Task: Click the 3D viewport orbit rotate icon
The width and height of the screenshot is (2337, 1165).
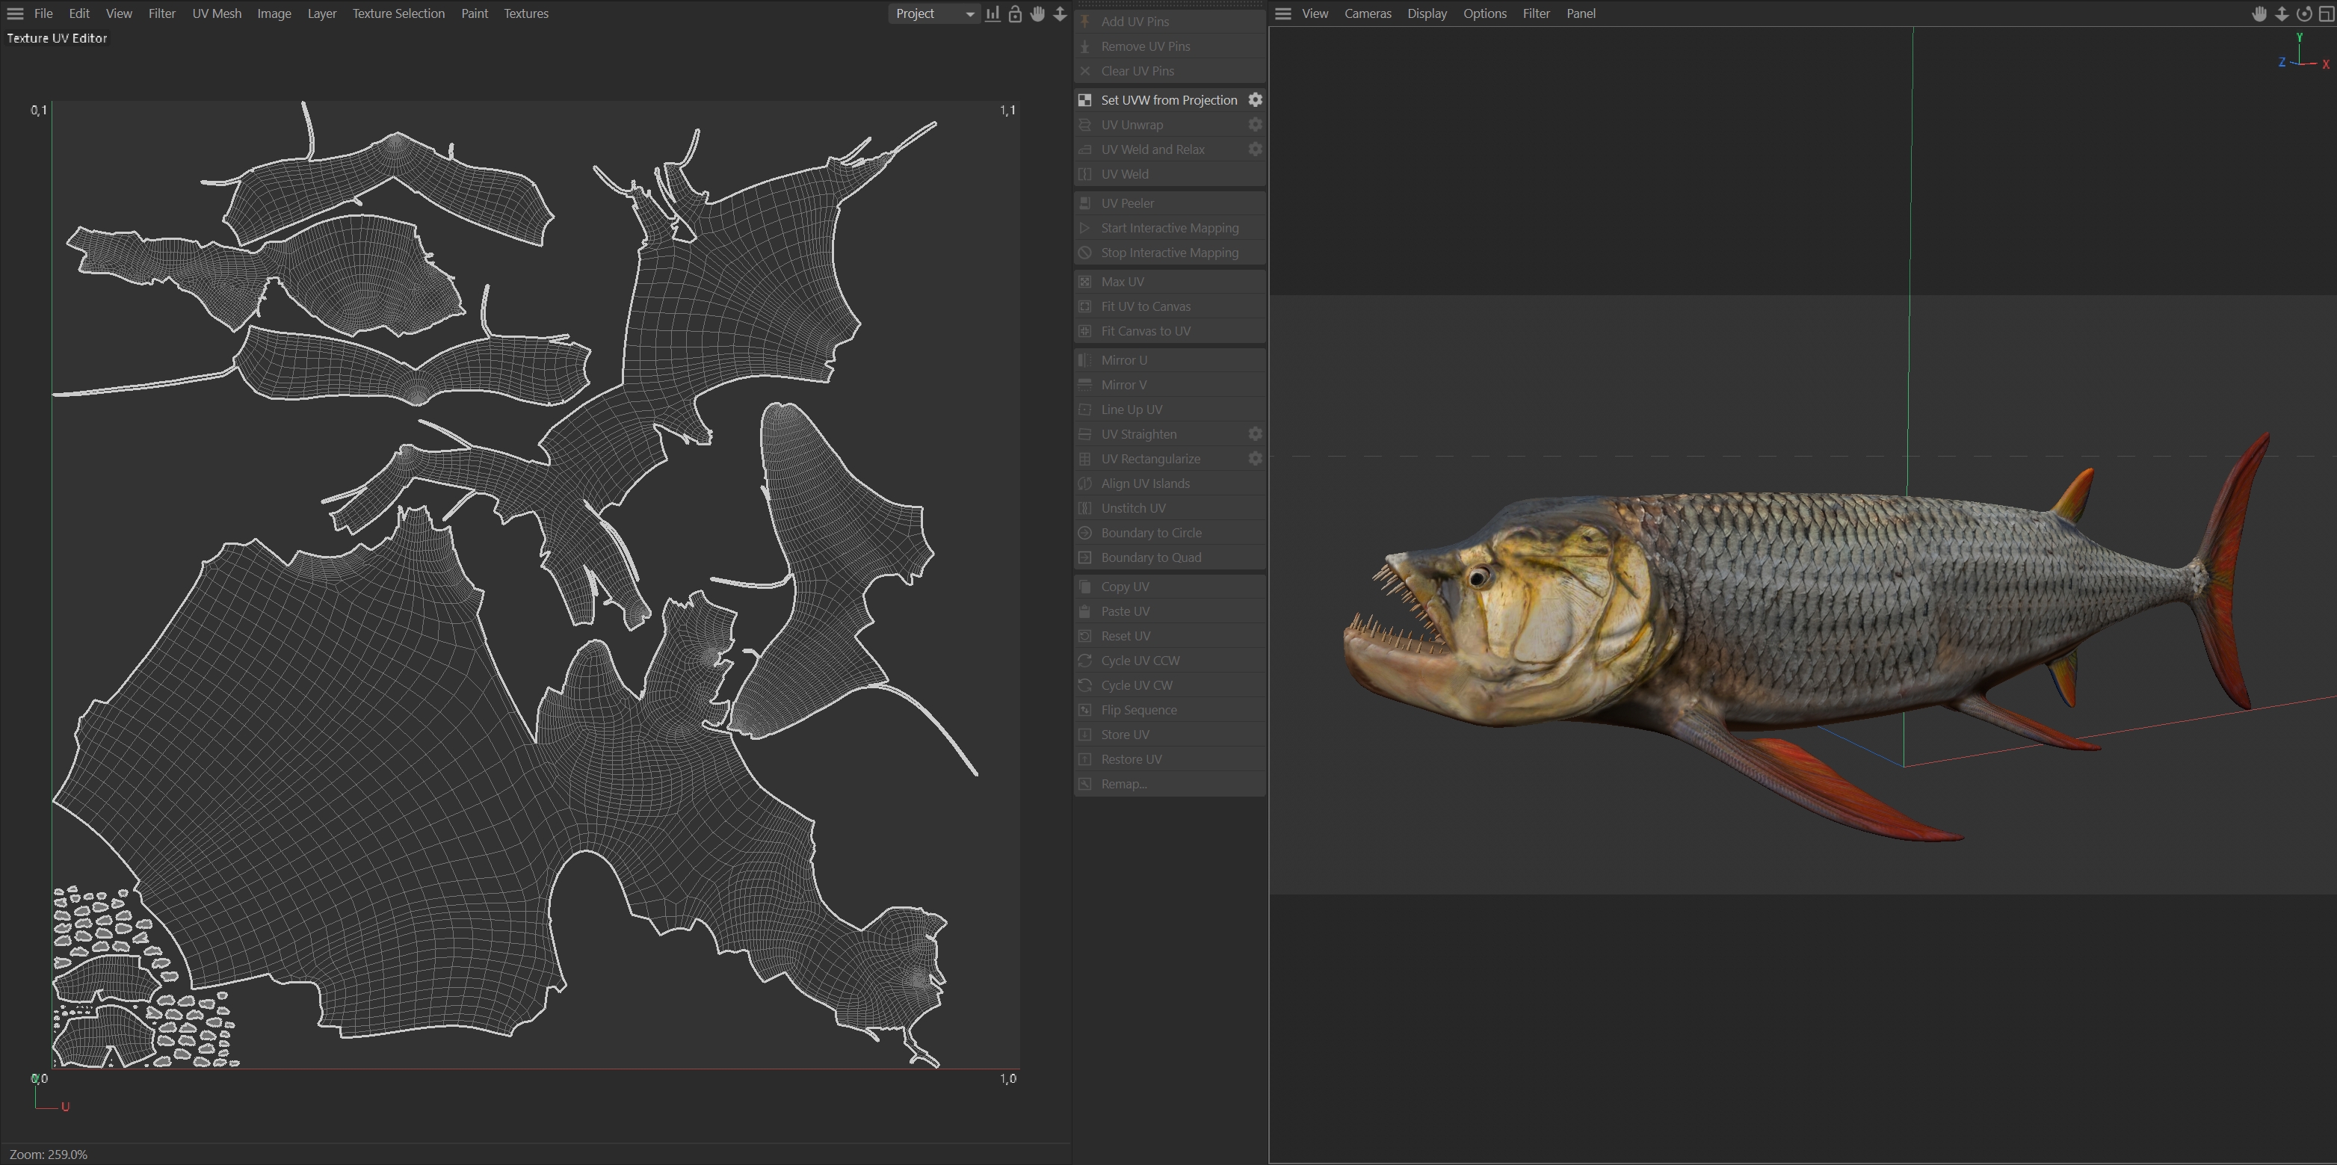Action: (2303, 13)
